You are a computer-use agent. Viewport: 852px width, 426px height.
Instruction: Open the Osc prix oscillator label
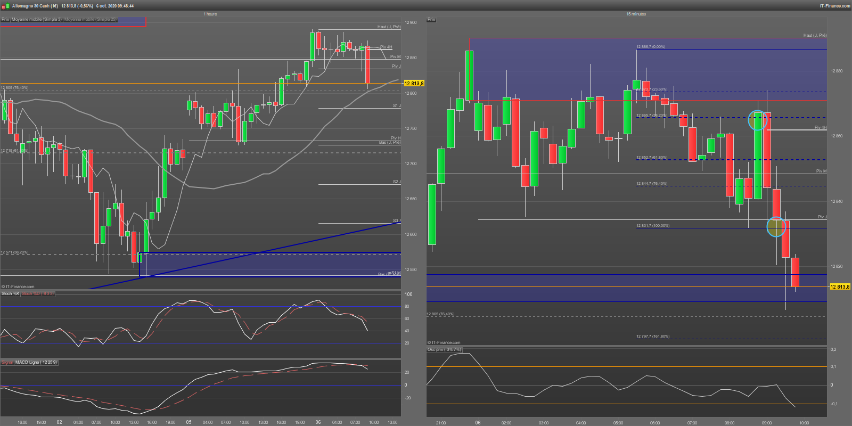coord(444,349)
